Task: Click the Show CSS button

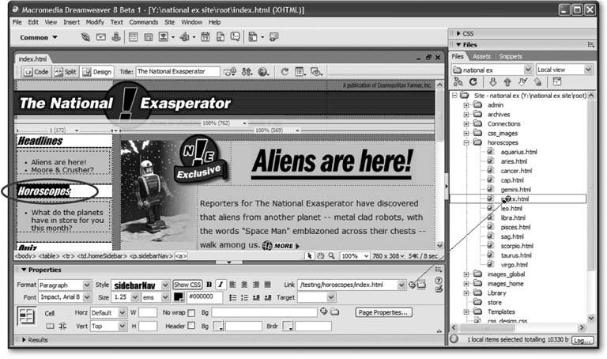Action: (187, 285)
